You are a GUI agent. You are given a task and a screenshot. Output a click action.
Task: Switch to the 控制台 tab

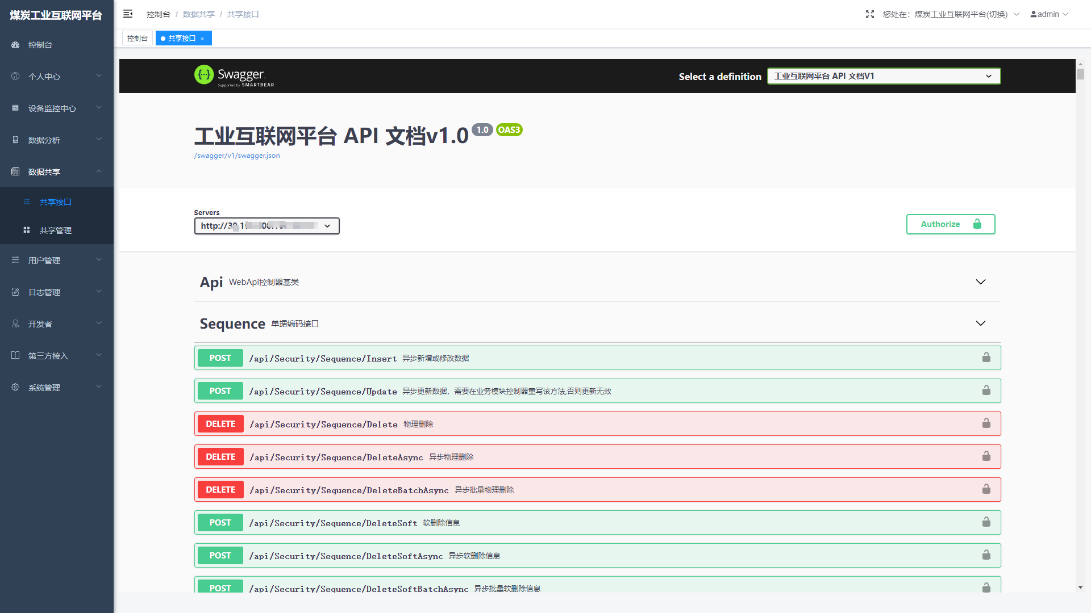click(x=137, y=39)
